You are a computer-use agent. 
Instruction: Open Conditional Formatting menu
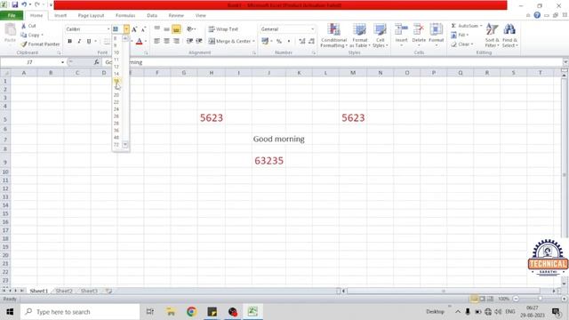pyautogui.click(x=334, y=36)
